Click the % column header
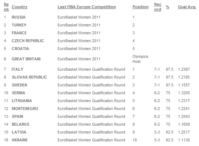The image size is (199, 146). (x=167, y=7)
